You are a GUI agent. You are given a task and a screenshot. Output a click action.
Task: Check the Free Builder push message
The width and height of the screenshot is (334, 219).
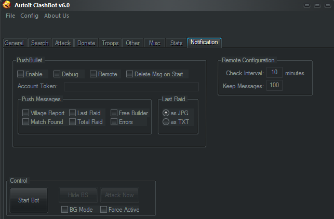(x=114, y=113)
